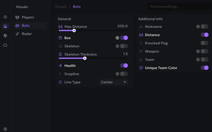Image resolution: width=212 pixels, height=132 pixels.
Task: Click the Weapon settings gear icon
Action: pyautogui.click(x=198, y=51)
